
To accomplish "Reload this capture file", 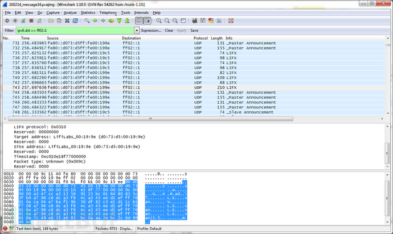I will pyautogui.click(x=75, y=21).
